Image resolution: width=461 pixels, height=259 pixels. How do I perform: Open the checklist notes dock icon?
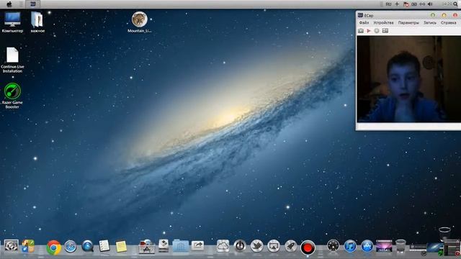pos(104,246)
